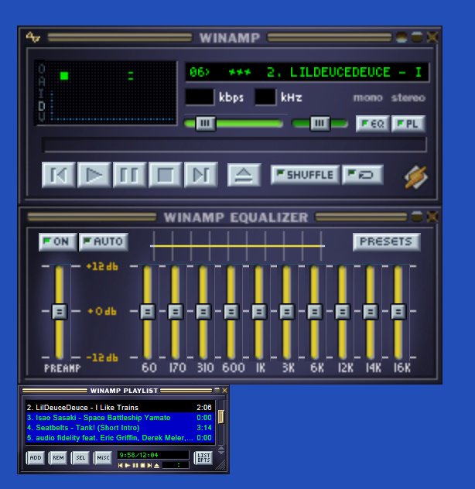Click the O options letter in clutterbar
The width and height of the screenshot is (475, 489).
click(x=42, y=68)
